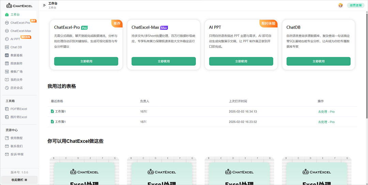Click 去处理 - Pro for 16:23:52 row
The width and height of the screenshot is (368, 185).
tap(326, 122)
